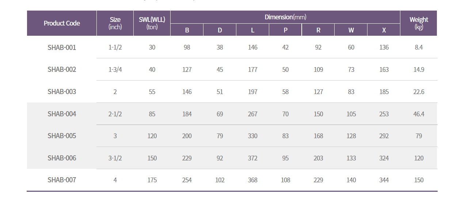Select product code SHAB-003
Viewport: 461px width, 206px height.
point(62,92)
